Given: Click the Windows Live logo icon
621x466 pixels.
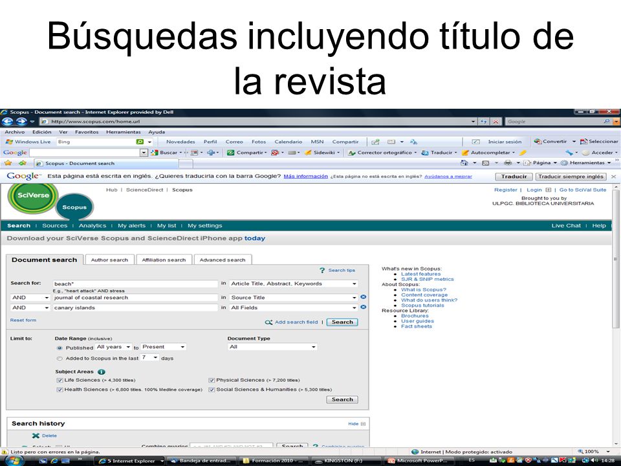Looking at the screenshot, I should pos(9,142).
